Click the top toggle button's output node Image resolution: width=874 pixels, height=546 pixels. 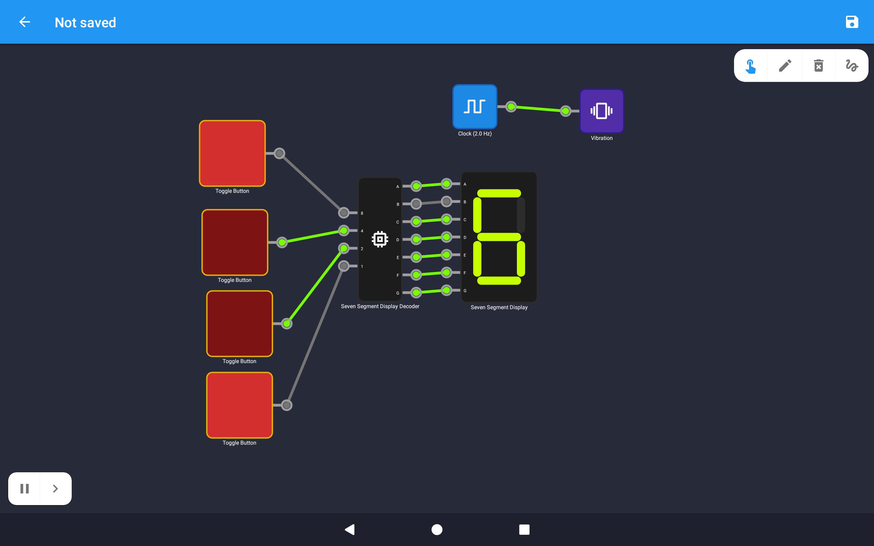[x=279, y=154]
